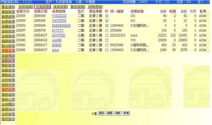
Task: Open 報表查詢 in the sidebar
Action: [8, 95]
